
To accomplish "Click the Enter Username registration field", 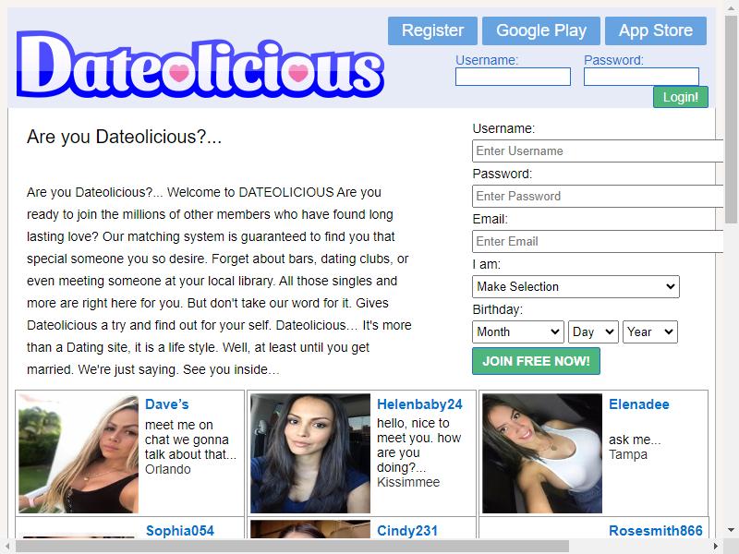I will 598,151.
